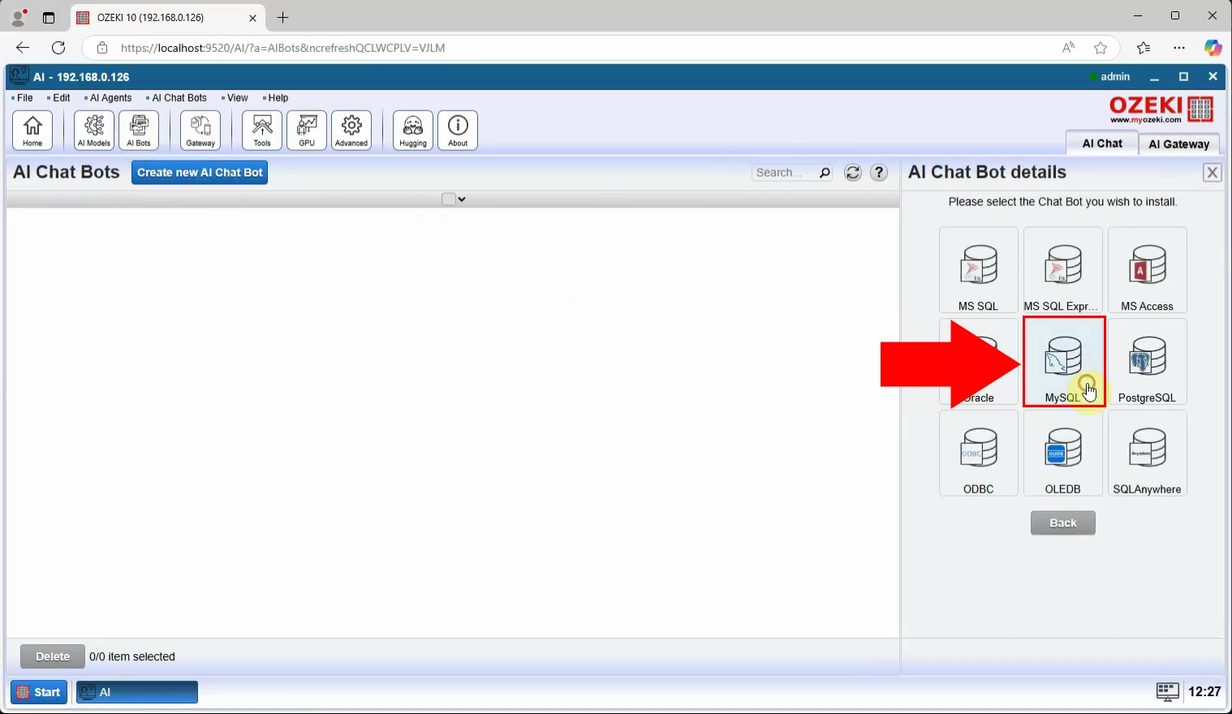Viewport: 1232px width, 714px height.
Task: Select the MS Access chat bot
Action: click(1148, 270)
